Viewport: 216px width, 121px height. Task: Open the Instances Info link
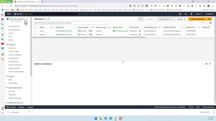coord(48,19)
